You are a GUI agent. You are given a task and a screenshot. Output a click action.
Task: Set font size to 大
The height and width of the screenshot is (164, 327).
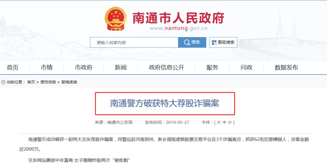click(x=219, y=122)
